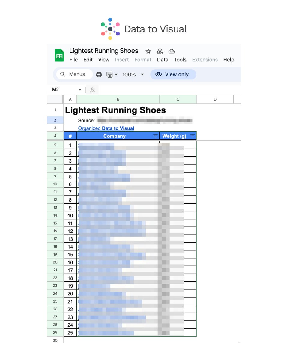Select row 1 header

click(x=55, y=110)
